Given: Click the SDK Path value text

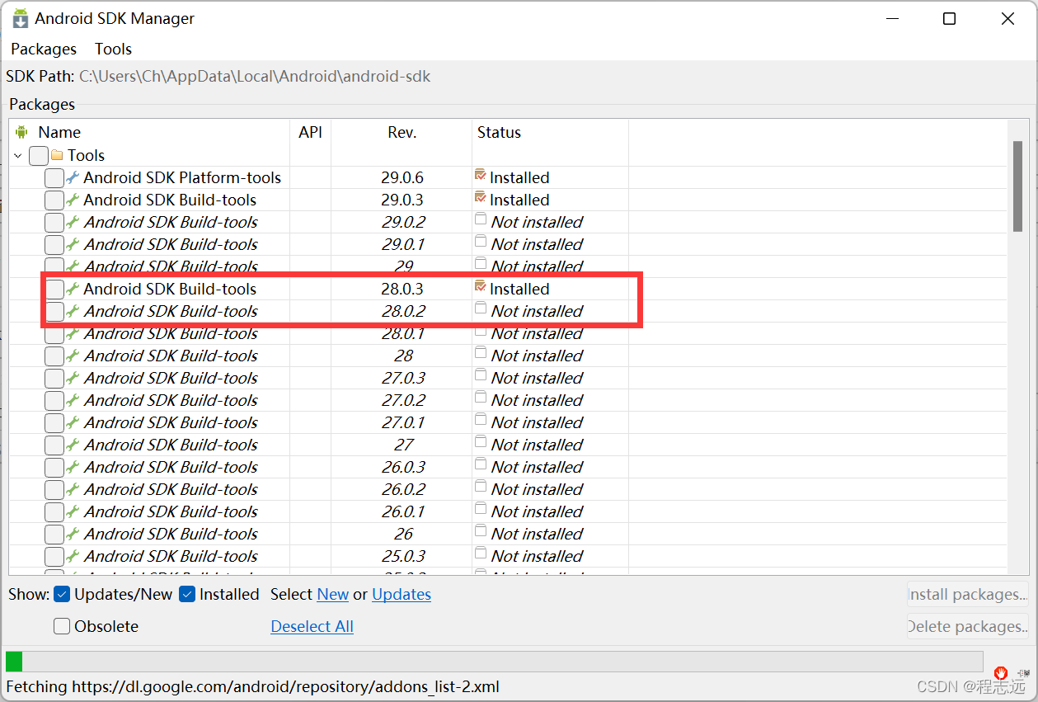Looking at the screenshot, I should point(255,77).
